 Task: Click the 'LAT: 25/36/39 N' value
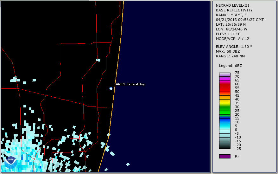pos(231,24)
